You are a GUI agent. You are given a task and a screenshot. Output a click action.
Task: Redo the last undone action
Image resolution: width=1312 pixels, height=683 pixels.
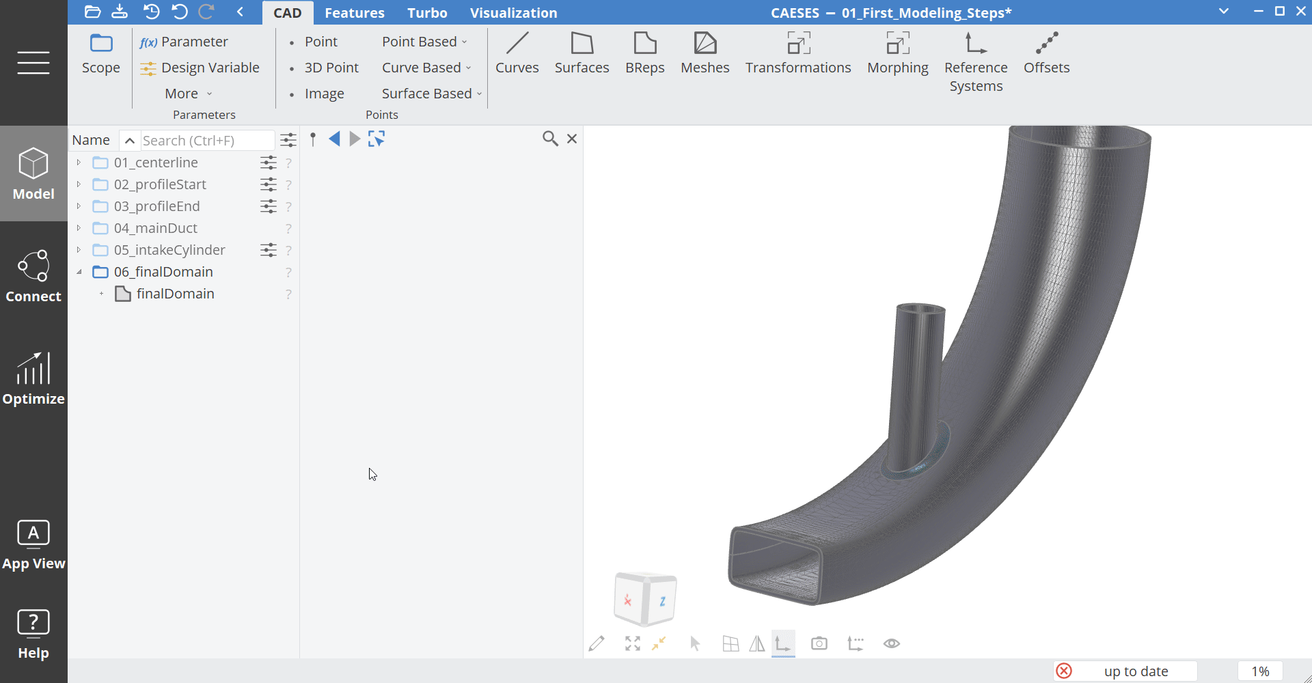tap(206, 12)
